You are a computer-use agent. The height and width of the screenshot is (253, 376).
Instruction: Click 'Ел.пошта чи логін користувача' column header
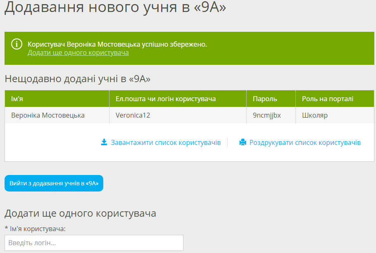coord(178,99)
